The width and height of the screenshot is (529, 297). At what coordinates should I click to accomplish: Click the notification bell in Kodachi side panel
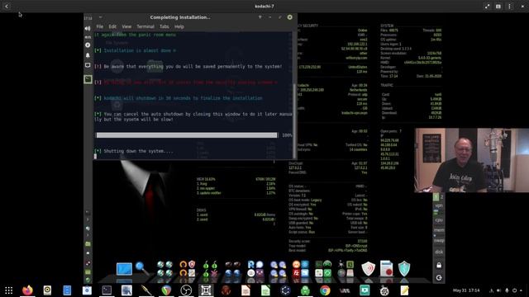(88, 55)
